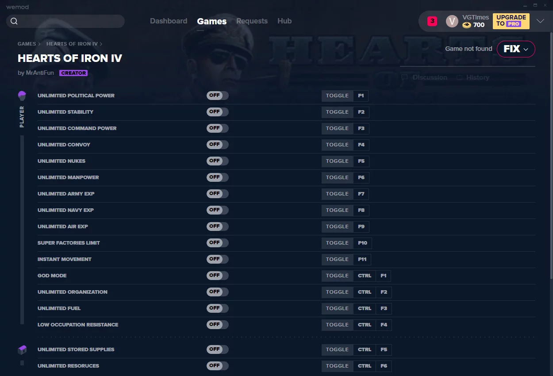Enable God Mode switch
This screenshot has height=376, width=553.
218,276
